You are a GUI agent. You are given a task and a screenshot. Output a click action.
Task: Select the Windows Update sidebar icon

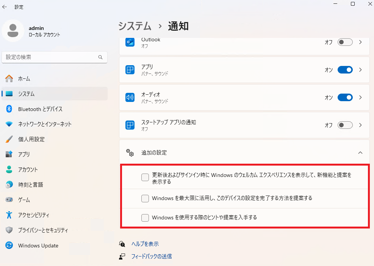tap(9, 245)
